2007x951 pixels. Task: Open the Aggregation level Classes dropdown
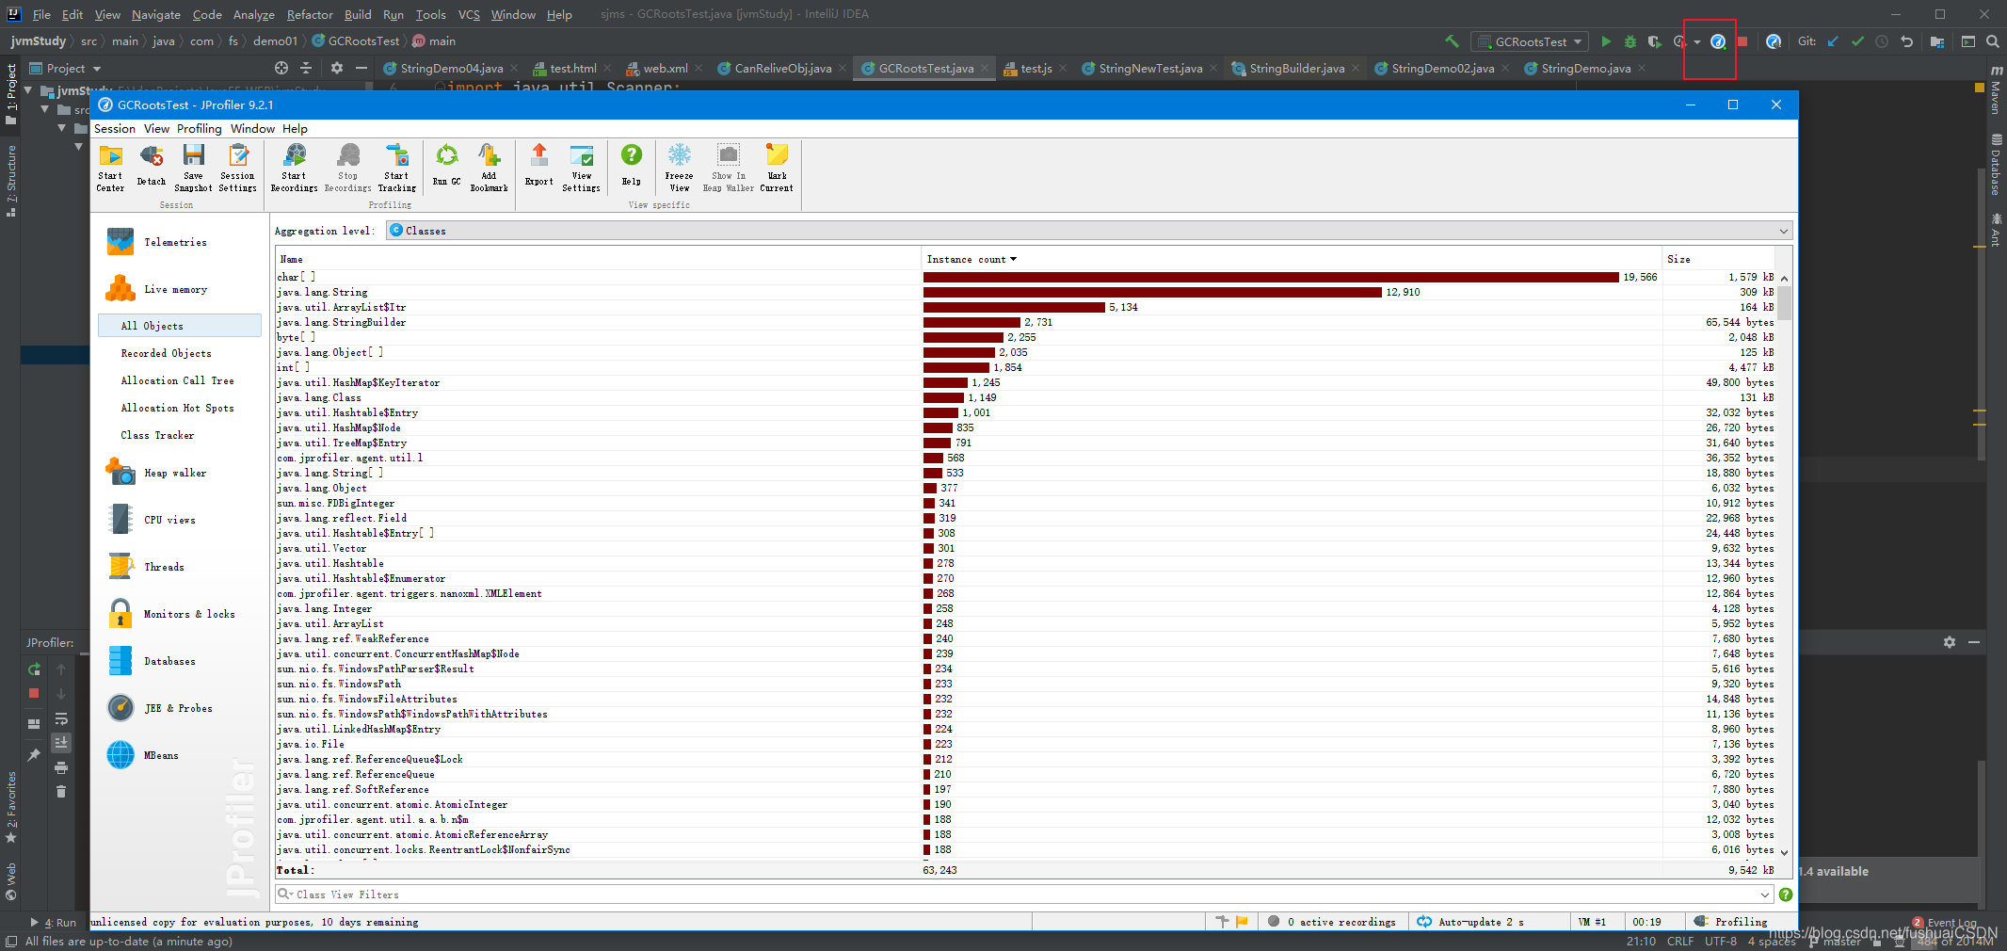click(1088, 231)
